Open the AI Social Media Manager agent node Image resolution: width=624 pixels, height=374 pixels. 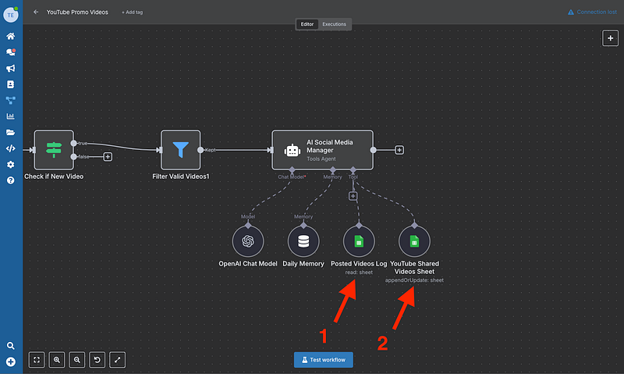pyautogui.click(x=322, y=149)
